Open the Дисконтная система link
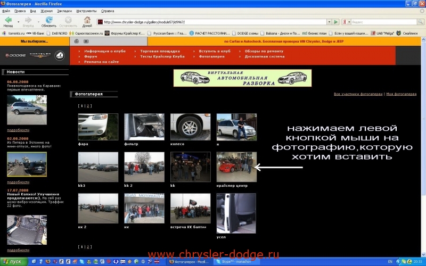The width and height of the screenshot is (426, 266). tap(265, 56)
